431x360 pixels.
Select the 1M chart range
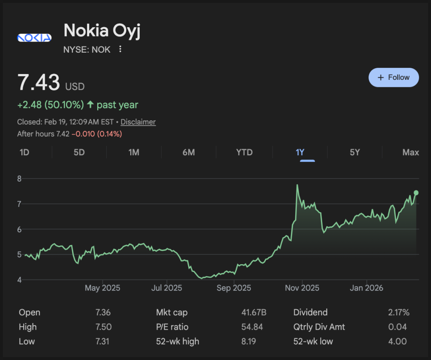coord(134,153)
